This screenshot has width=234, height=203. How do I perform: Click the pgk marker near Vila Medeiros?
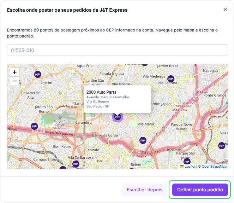point(171,79)
